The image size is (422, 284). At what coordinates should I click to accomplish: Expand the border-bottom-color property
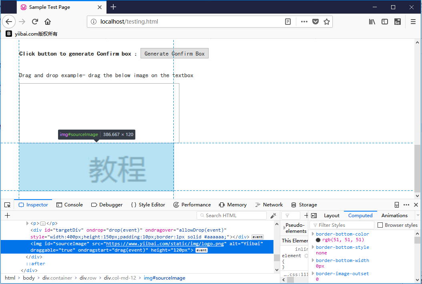click(x=313, y=234)
